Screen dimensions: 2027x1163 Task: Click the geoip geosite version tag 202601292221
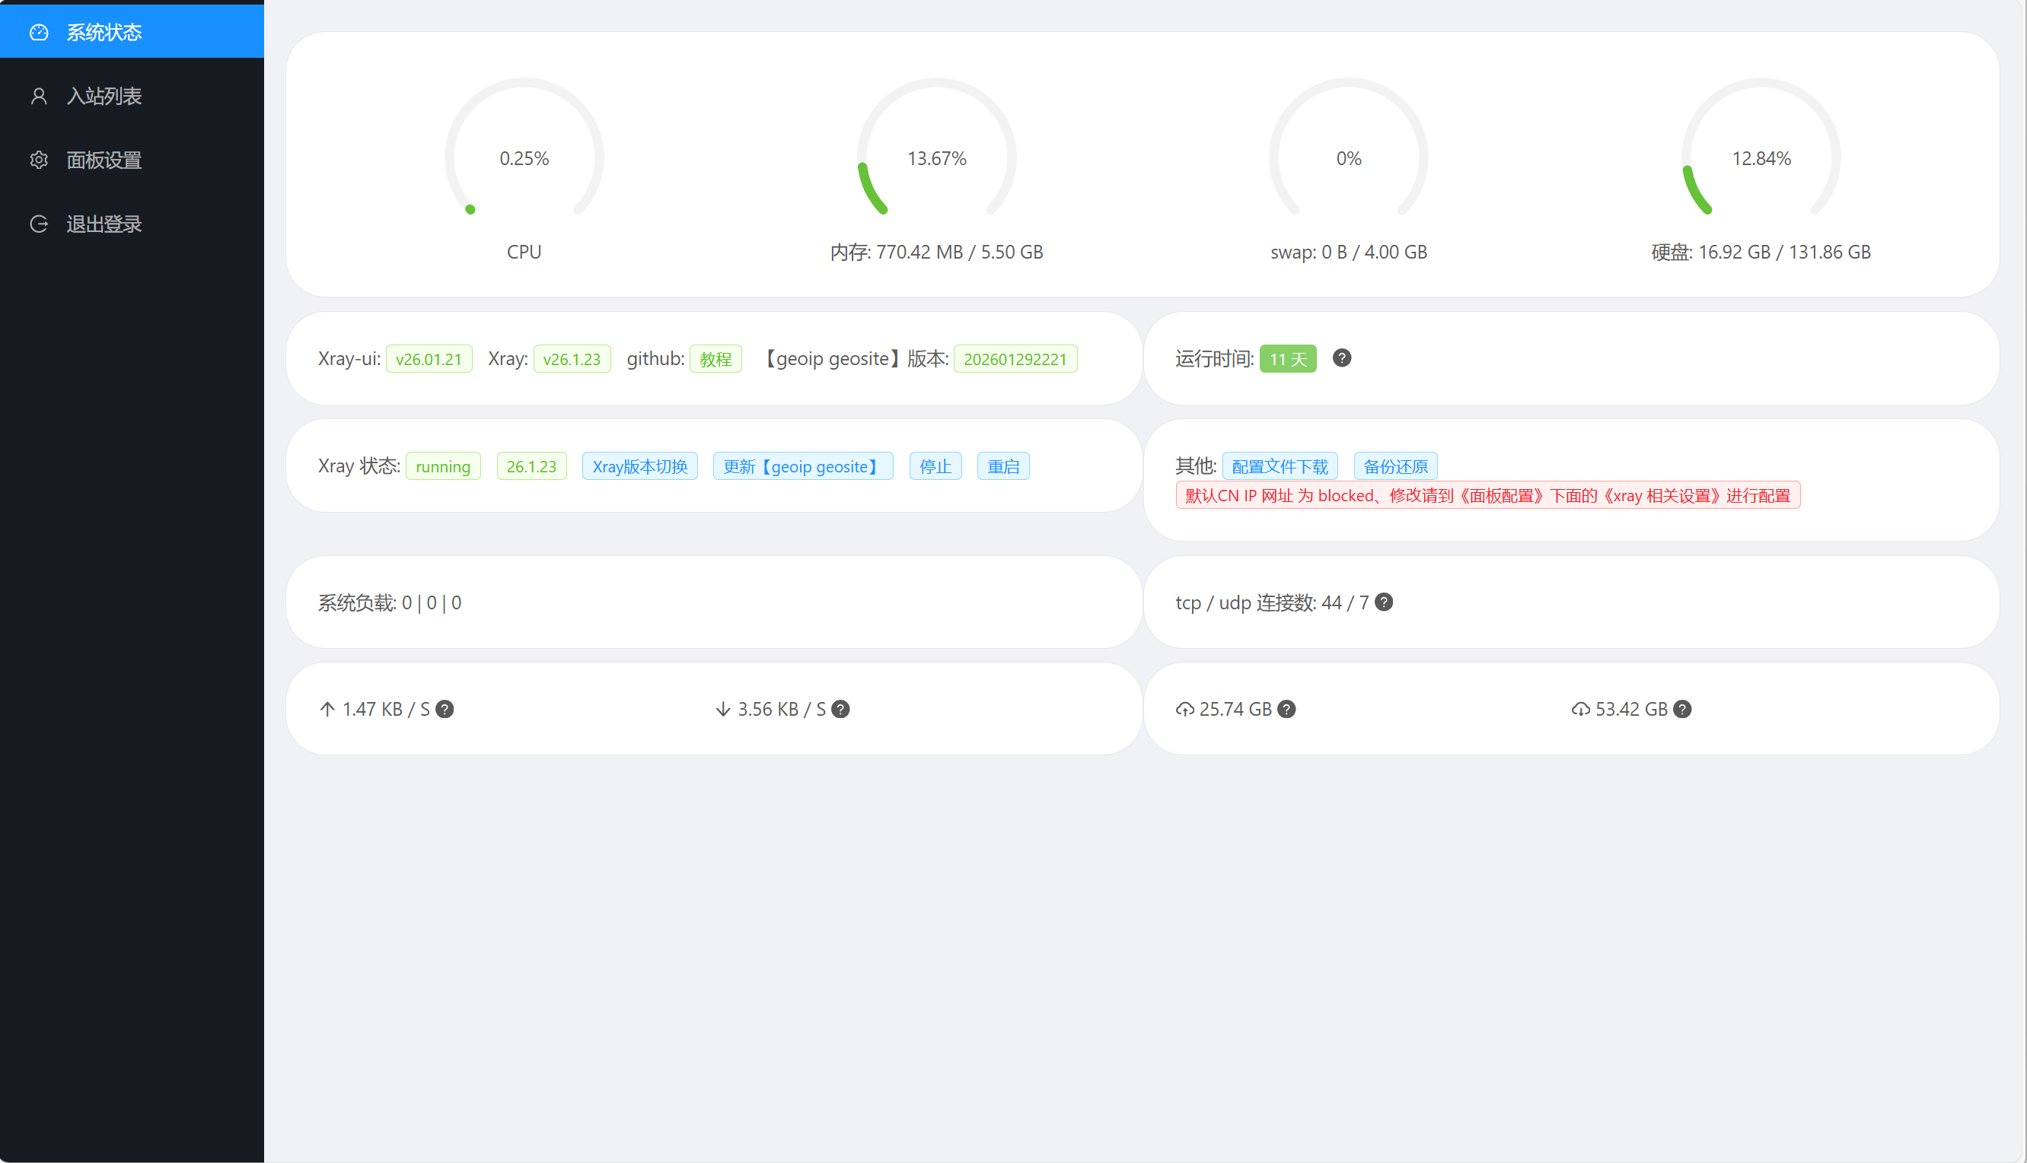(1015, 359)
